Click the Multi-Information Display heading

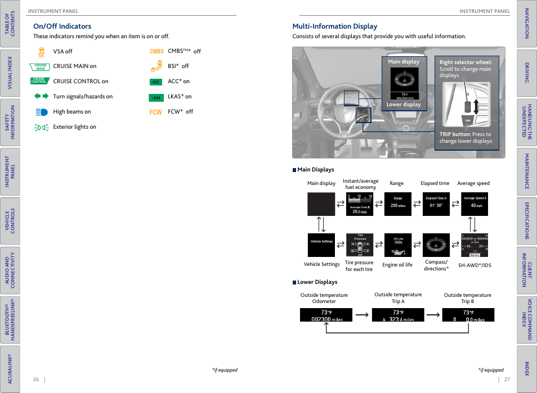(334, 26)
